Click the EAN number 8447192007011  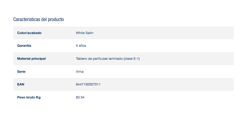coord(88,84)
